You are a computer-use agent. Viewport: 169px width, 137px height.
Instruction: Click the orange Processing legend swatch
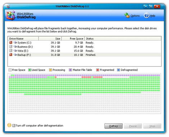click(50, 70)
